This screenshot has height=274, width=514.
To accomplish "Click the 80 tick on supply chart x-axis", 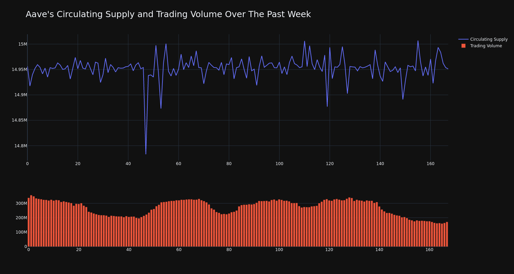I will pos(229,164).
